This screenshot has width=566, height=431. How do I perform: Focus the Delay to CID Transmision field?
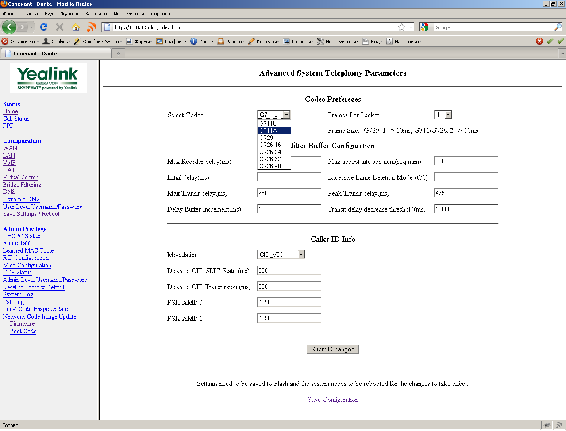(289, 286)
